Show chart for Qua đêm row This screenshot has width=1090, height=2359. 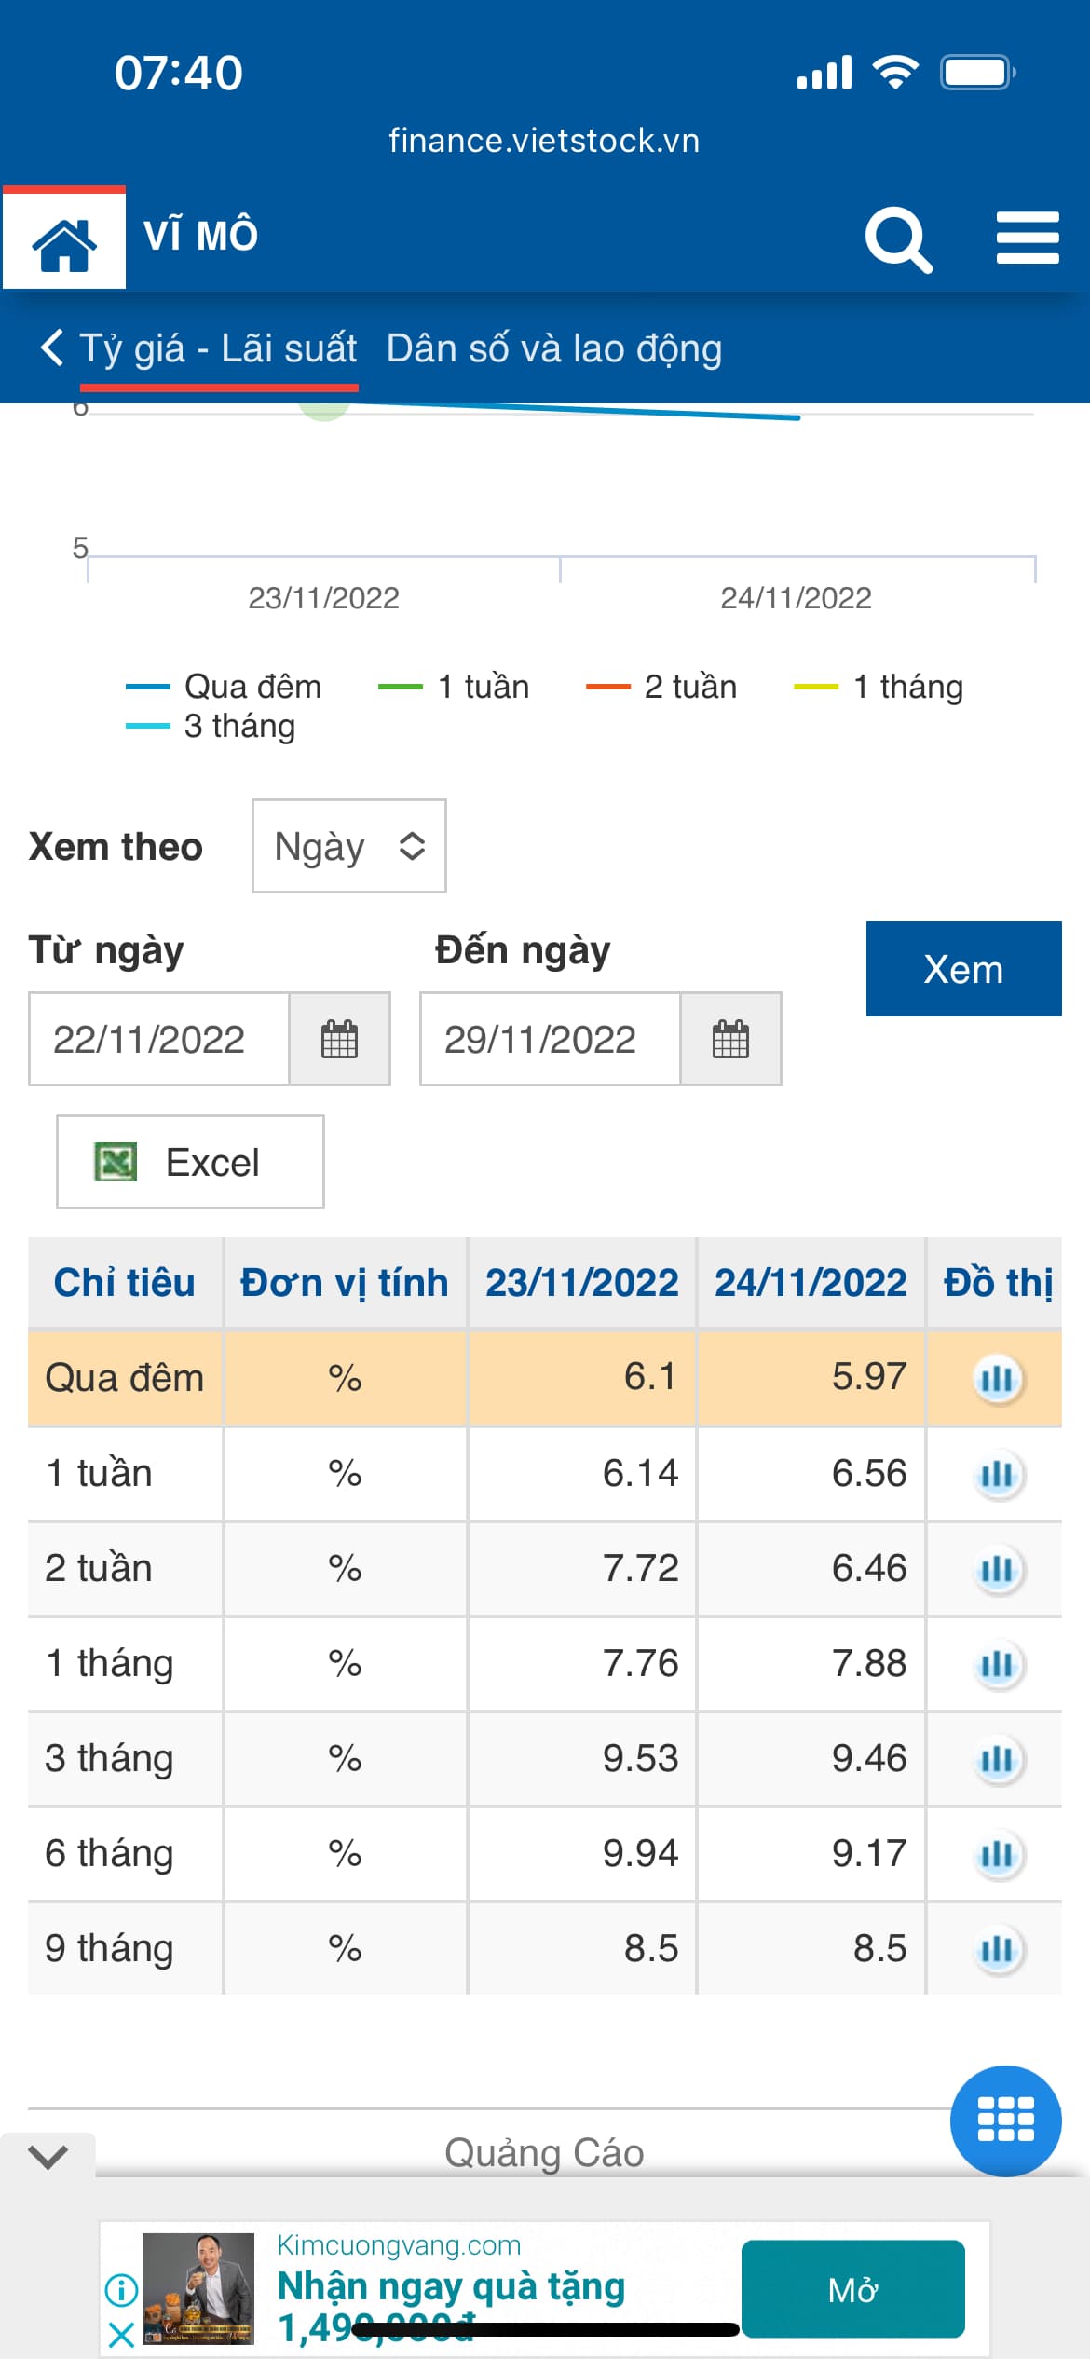(x=997, y=1378)
